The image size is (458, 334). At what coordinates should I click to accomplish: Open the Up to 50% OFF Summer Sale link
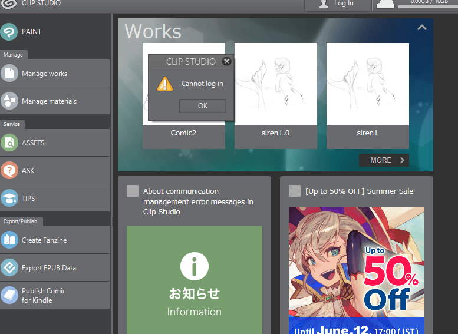(360, 191)
